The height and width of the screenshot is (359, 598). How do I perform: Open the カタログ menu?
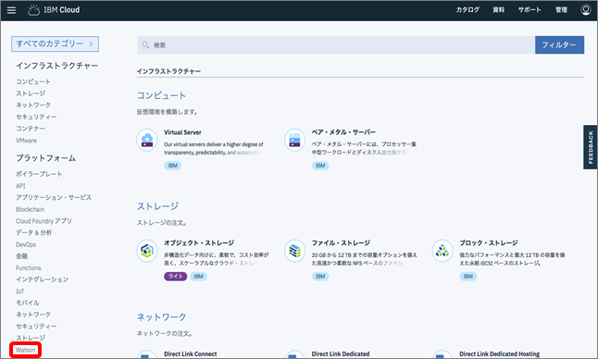pos(467,10)
